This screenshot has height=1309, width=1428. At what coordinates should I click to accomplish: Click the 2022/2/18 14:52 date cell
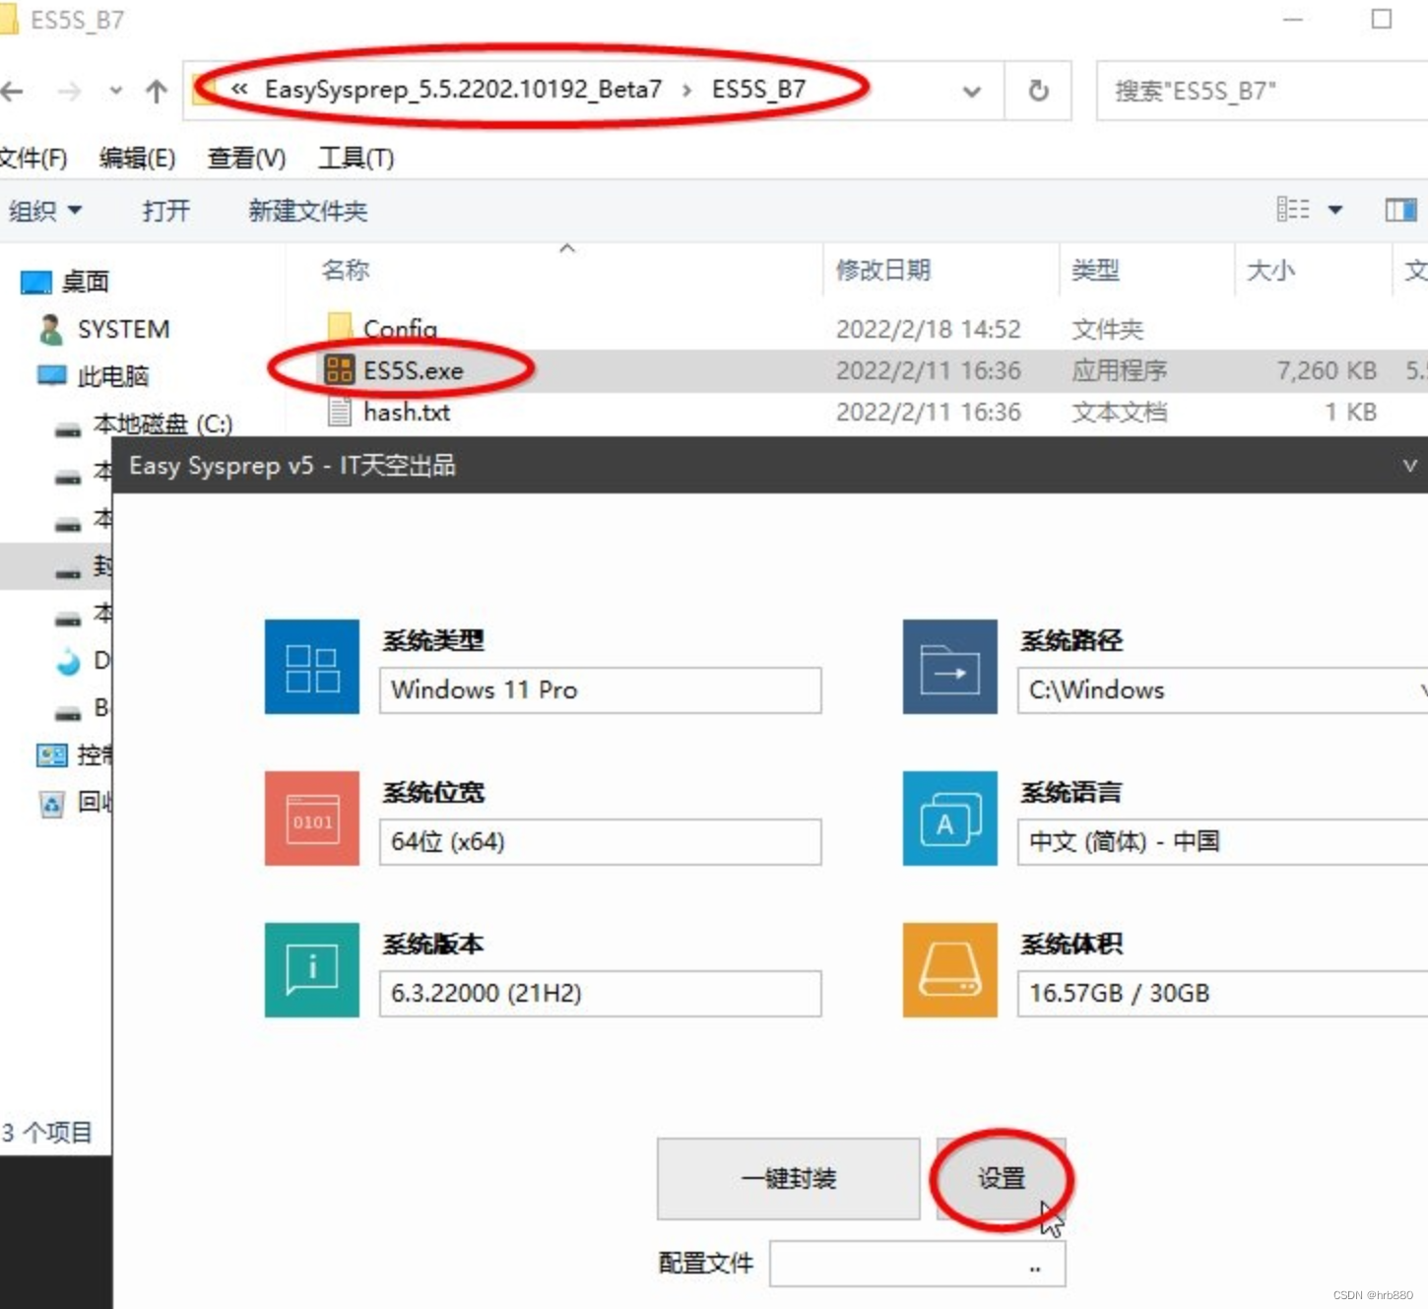point(929,329)
